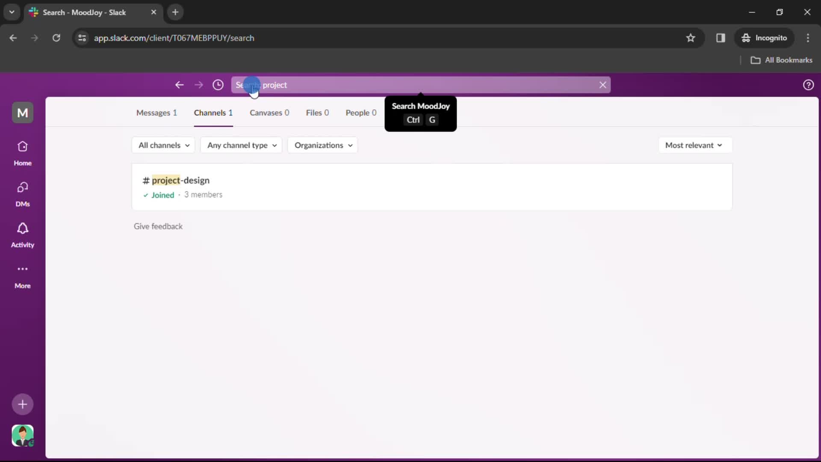Screen dimensions: 821x462
Task: Toggle the Most relevant sort order
Action: tap(693, 145)
